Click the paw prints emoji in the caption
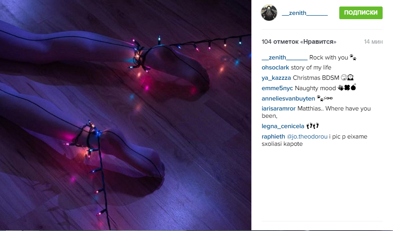The image size is (393, 231). 353,57
